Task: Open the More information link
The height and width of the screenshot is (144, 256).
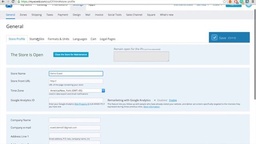Action: tap(152, 107)
